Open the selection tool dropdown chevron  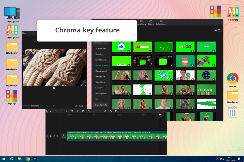click(x=50, y=111)
